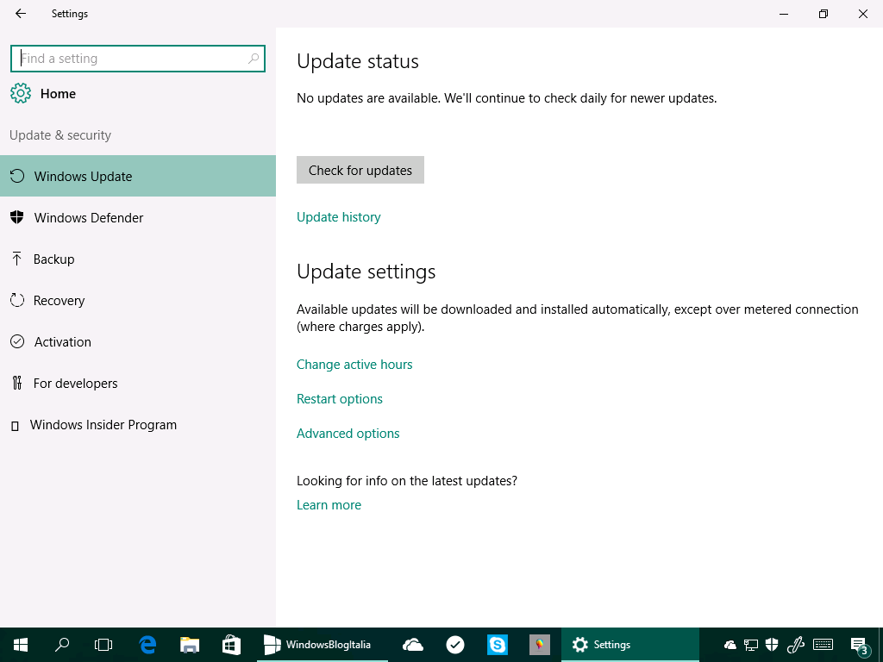Open the Advanced options link

pos(348,434)
